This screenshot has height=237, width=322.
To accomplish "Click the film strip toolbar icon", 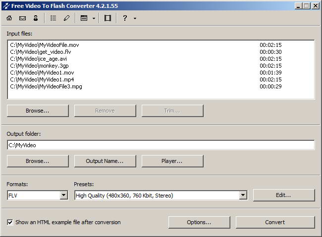I will (x=107, y=18).
